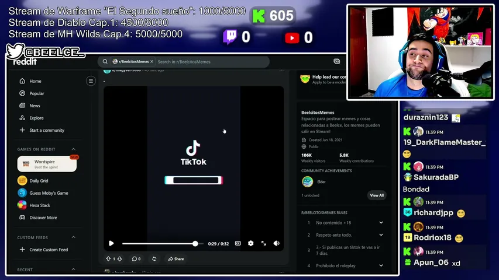Click the Twitter @BEELCE handle
The width and height of the screenshot is (499, 280).
pyautogui.click(x=45, y=52)
